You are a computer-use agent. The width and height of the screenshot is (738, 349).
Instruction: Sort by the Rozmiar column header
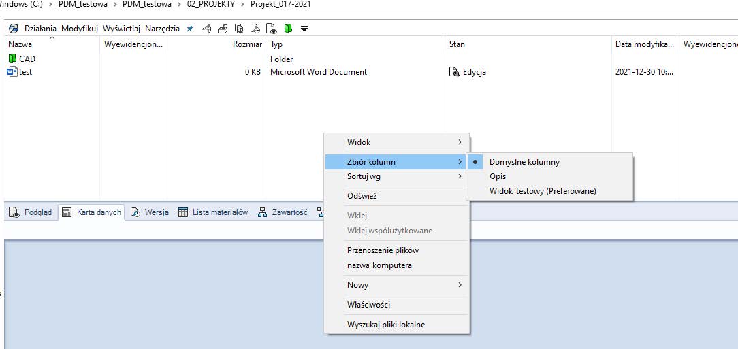coord(216,44)
